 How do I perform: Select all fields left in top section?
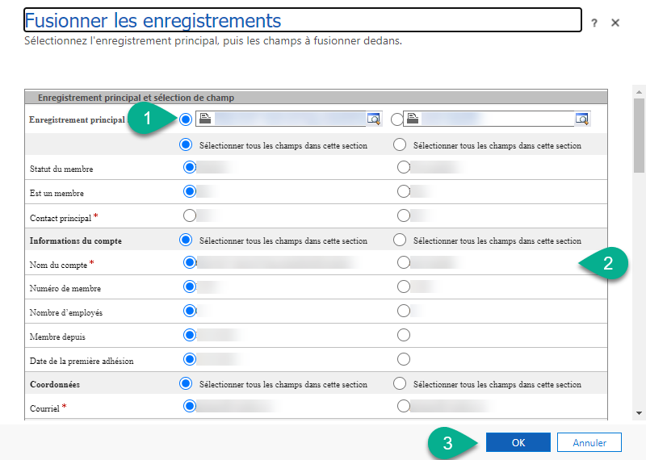186,145
